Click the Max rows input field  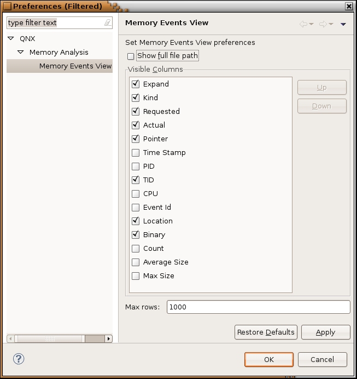[258, 307]
